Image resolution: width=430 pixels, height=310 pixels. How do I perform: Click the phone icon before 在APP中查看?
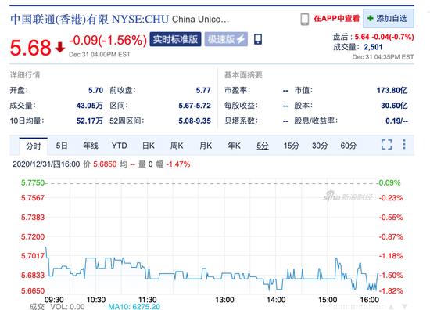click(305, 19)
